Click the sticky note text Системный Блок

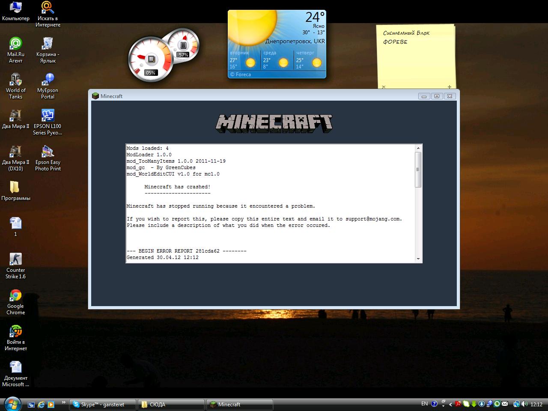pos(406,33)
